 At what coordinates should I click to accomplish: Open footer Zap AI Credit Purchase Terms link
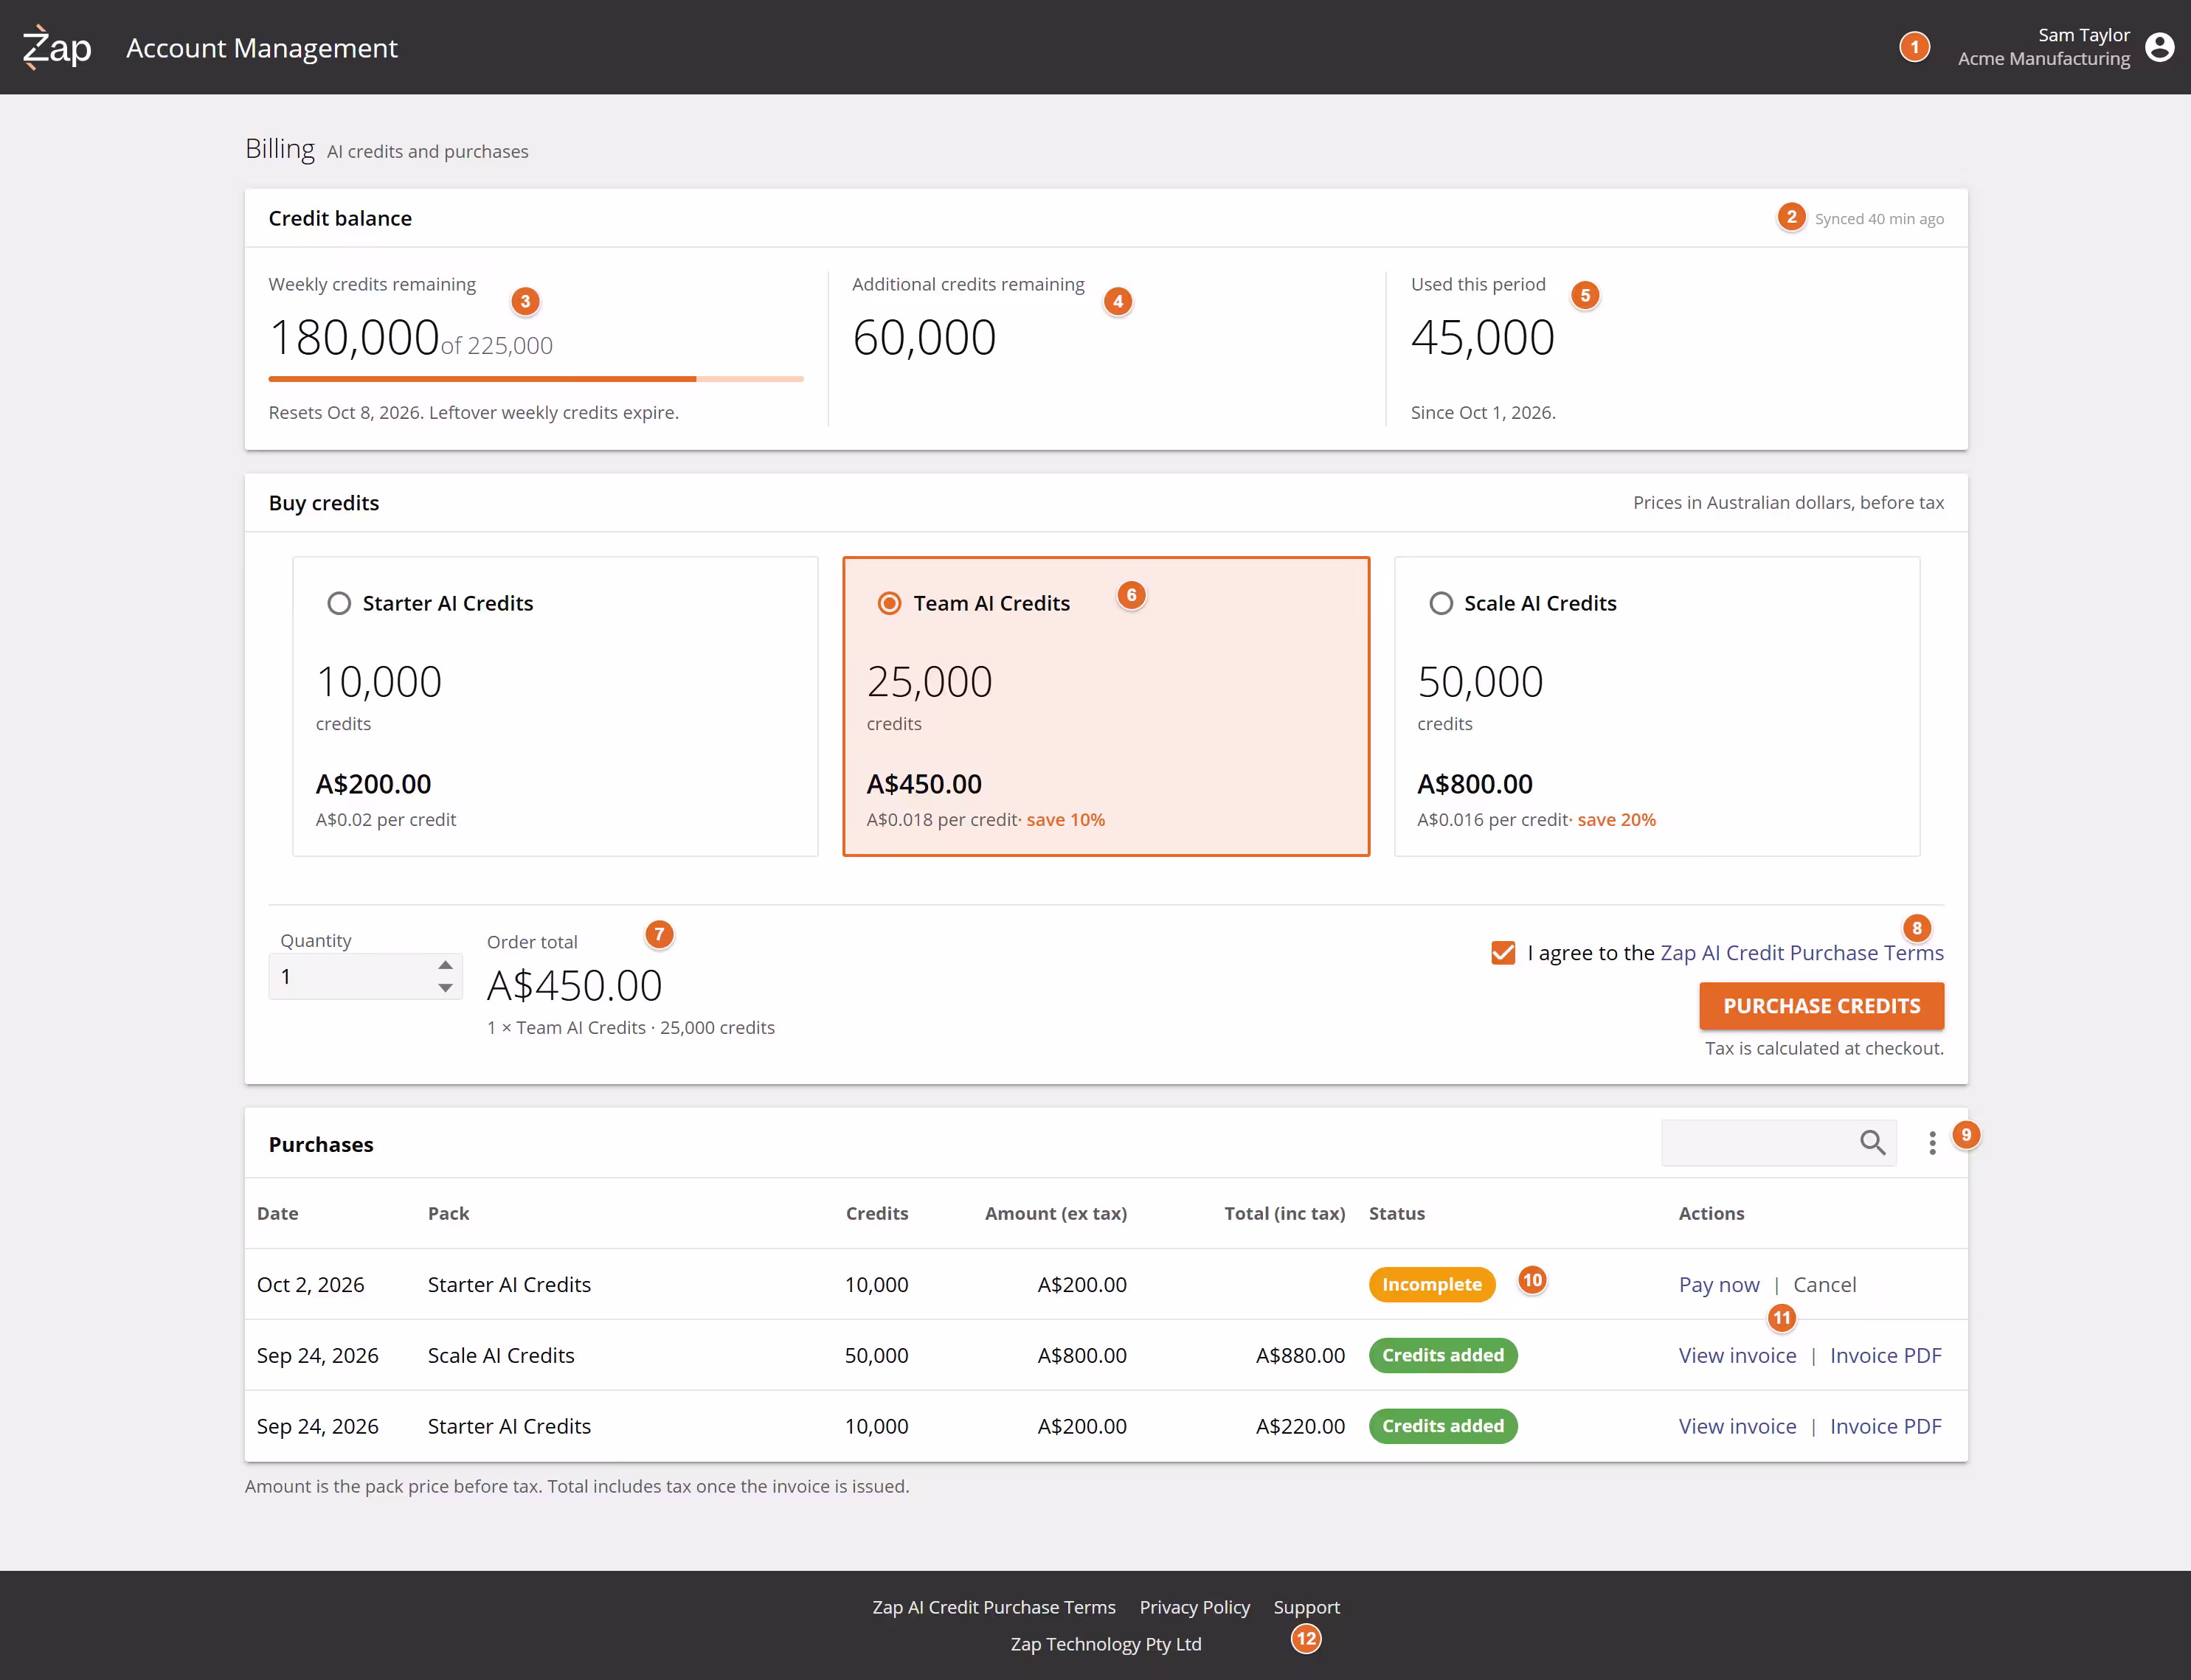[x=994, y=1607]
